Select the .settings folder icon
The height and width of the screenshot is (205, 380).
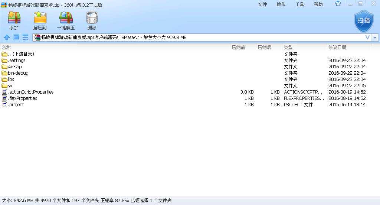(4, 61)
